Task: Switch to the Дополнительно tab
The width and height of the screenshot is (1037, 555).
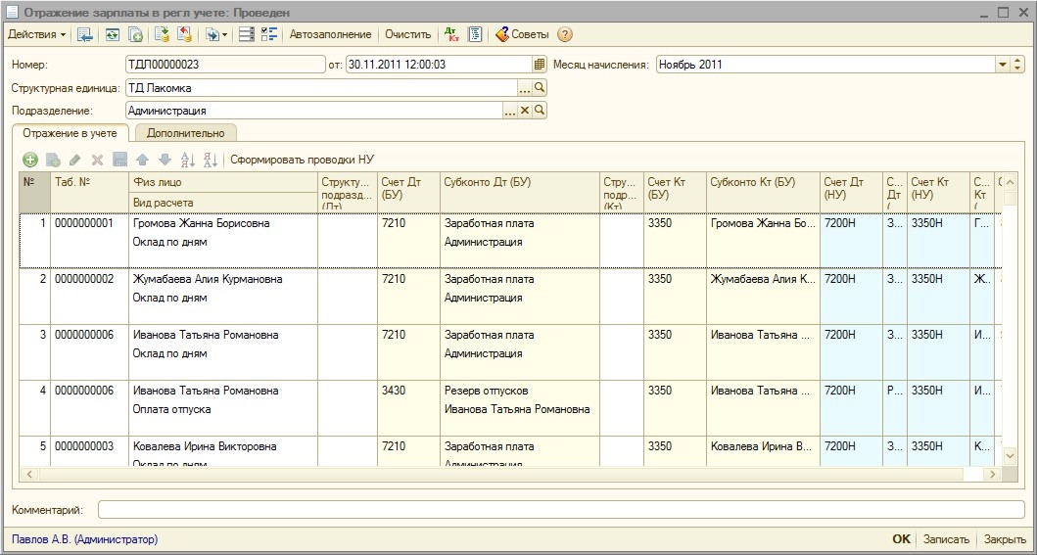Action: 185,133
